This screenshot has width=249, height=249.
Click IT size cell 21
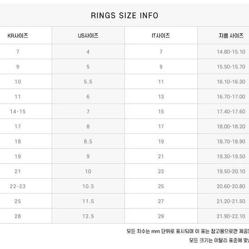click(x=161, y=157)
